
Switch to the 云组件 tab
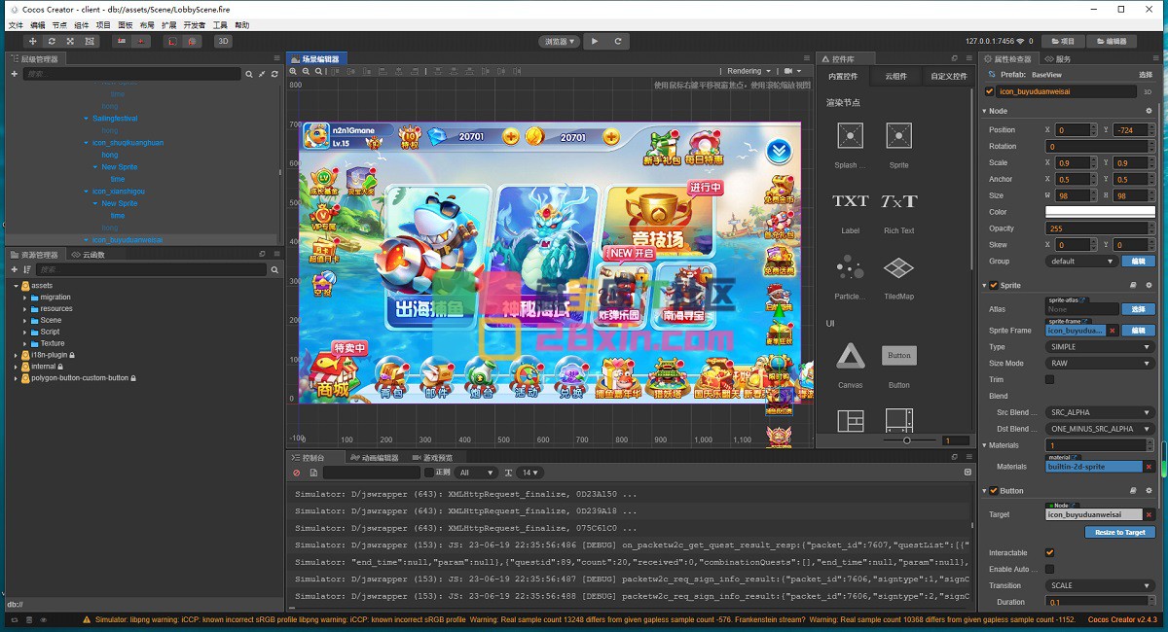(x=895, y=76)
